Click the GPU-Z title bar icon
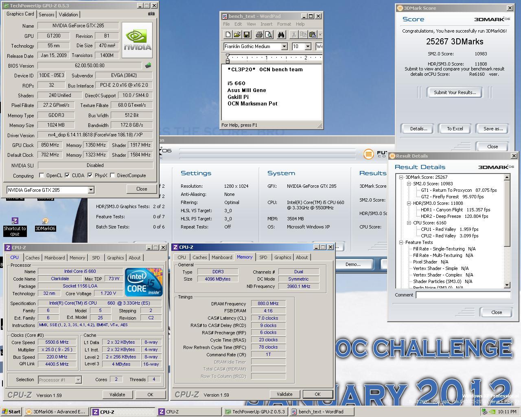 click(x=6, y=6)
